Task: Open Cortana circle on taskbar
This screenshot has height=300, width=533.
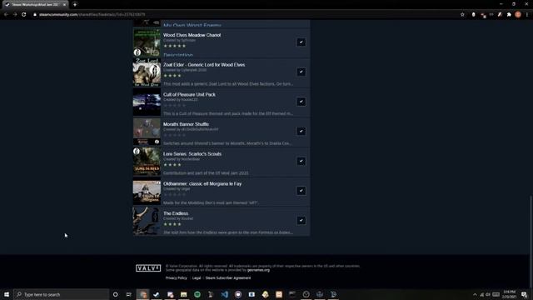Action: (115, 294)
